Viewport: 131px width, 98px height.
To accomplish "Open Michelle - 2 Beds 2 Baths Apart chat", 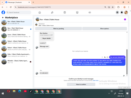I will click(17, 62).
